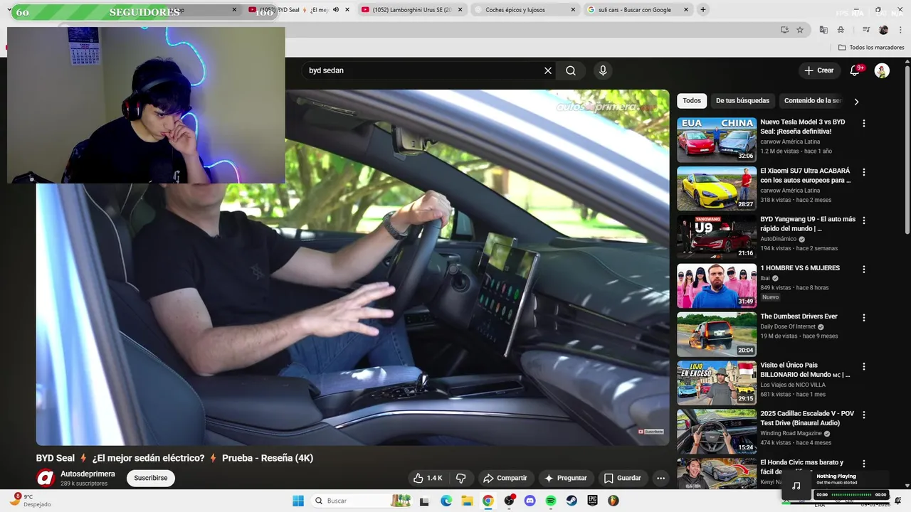Click the YouTube search magnifier button
The height and width of the screenshot is (512, 911).
[x=571, y=70]
